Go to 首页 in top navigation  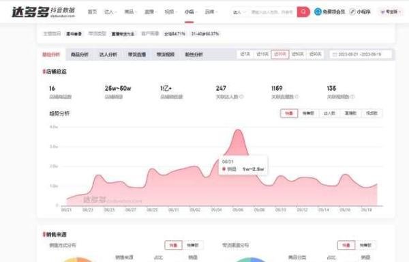pos(92,12)
